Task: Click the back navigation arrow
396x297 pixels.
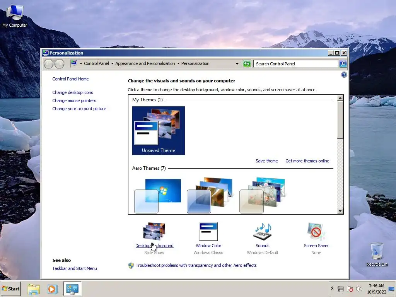Action: point(48,64)
